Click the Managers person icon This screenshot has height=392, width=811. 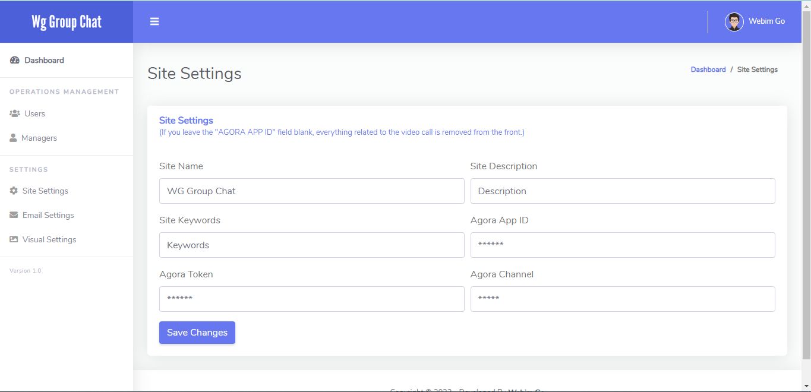13,138
